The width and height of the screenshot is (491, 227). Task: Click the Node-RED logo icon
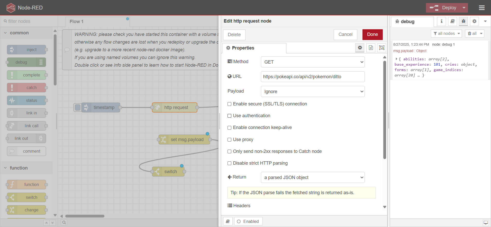coord(11,8)
